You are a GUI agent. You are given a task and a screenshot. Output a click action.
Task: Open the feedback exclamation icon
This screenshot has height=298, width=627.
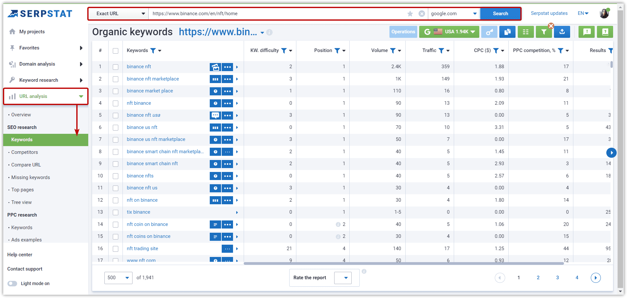(587, 32)
